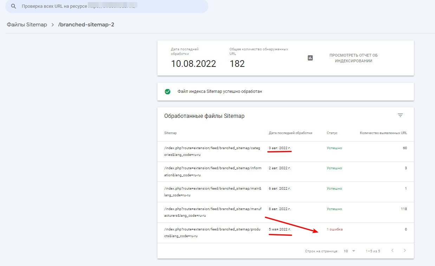Click the 'Дата последней обработки' column header
The height and width of the screenshot is (266, 435).
click(290, 133)
